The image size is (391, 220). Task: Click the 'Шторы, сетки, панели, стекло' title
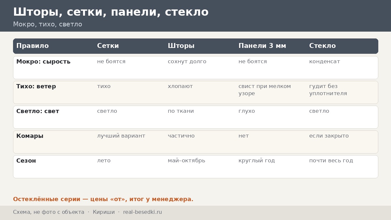pos(111,12)
